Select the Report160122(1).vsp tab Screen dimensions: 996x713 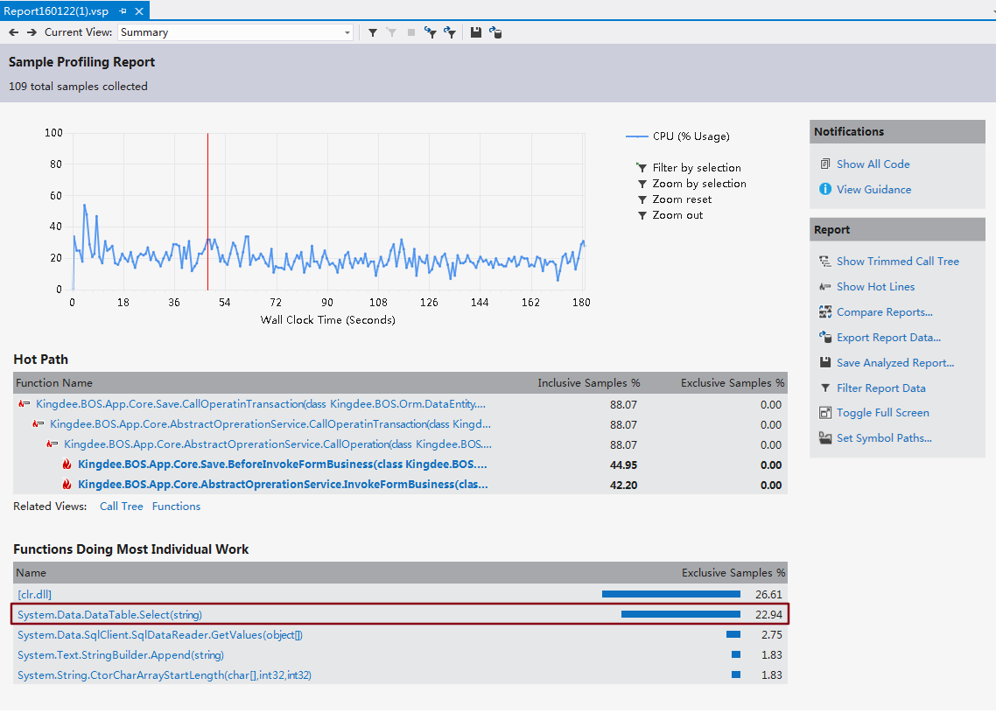pyautogui.click(x=57, y=12)
